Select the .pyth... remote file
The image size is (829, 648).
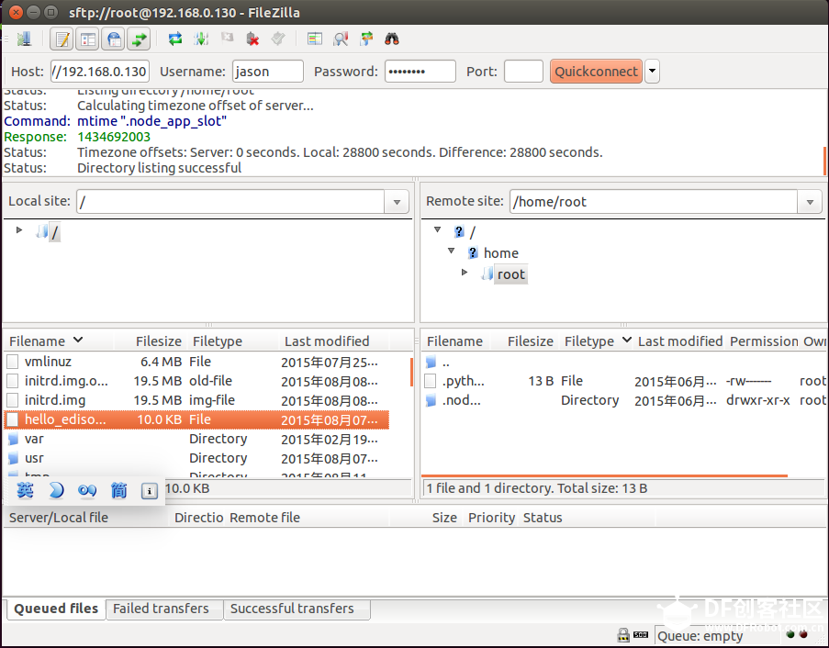[x=624, y=381]
